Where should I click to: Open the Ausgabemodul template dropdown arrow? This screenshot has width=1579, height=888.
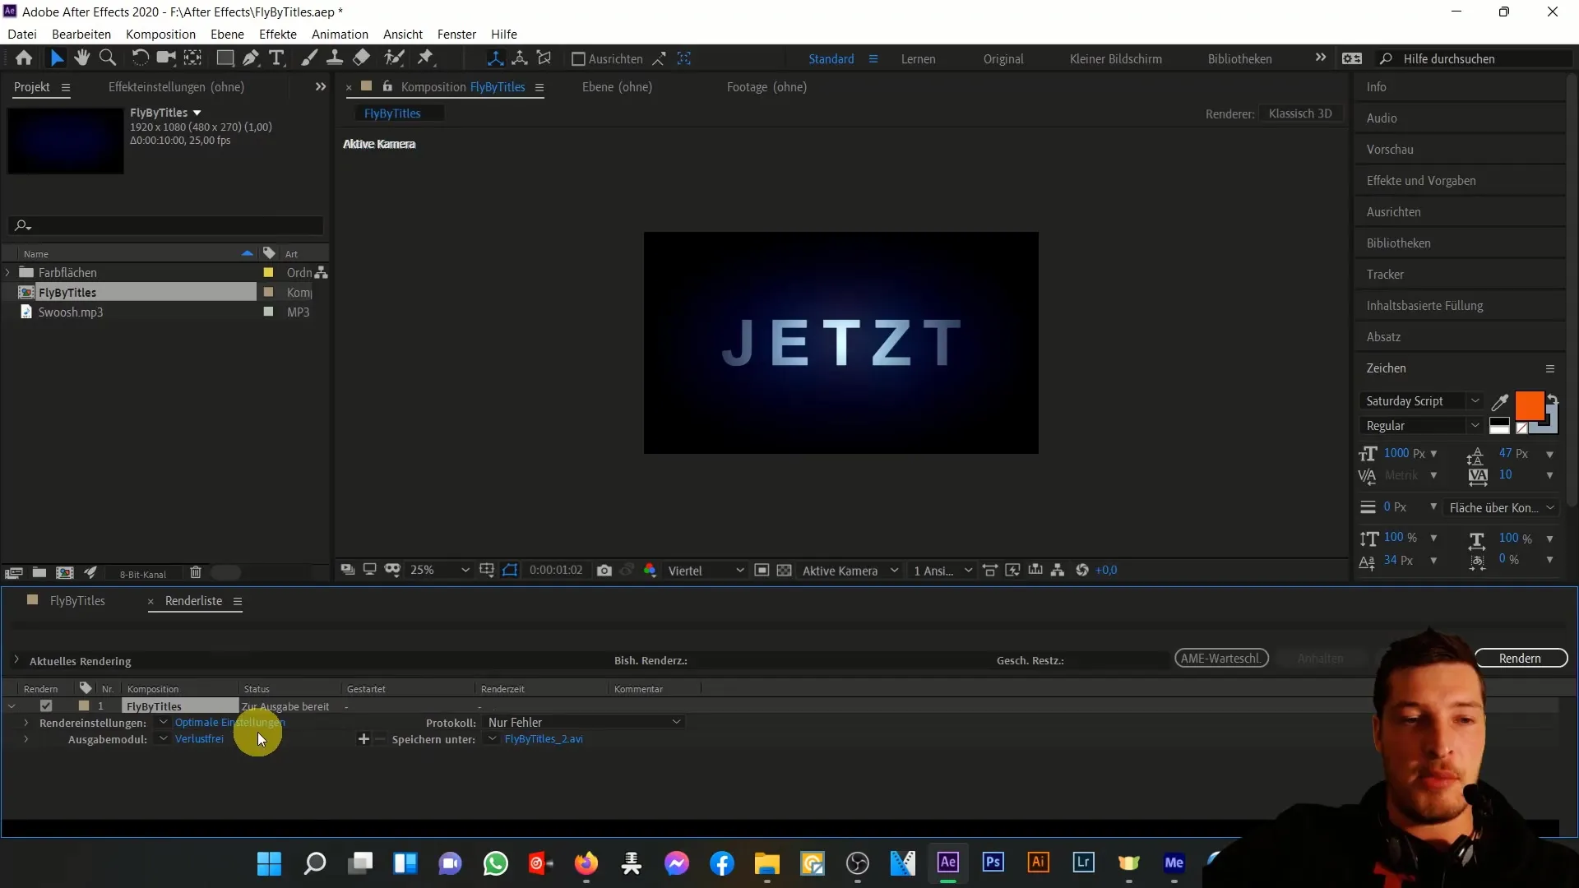163,739
